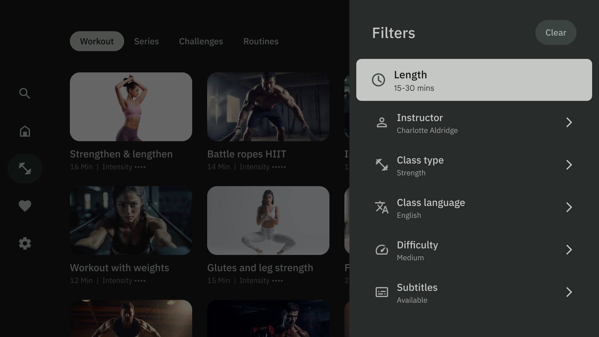Select the home icon in sidebar
The height and width of the screenshot is (337, 599).
[25, 131]
